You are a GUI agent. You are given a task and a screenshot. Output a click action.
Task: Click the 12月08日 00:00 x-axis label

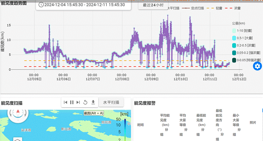coord(122,77)
